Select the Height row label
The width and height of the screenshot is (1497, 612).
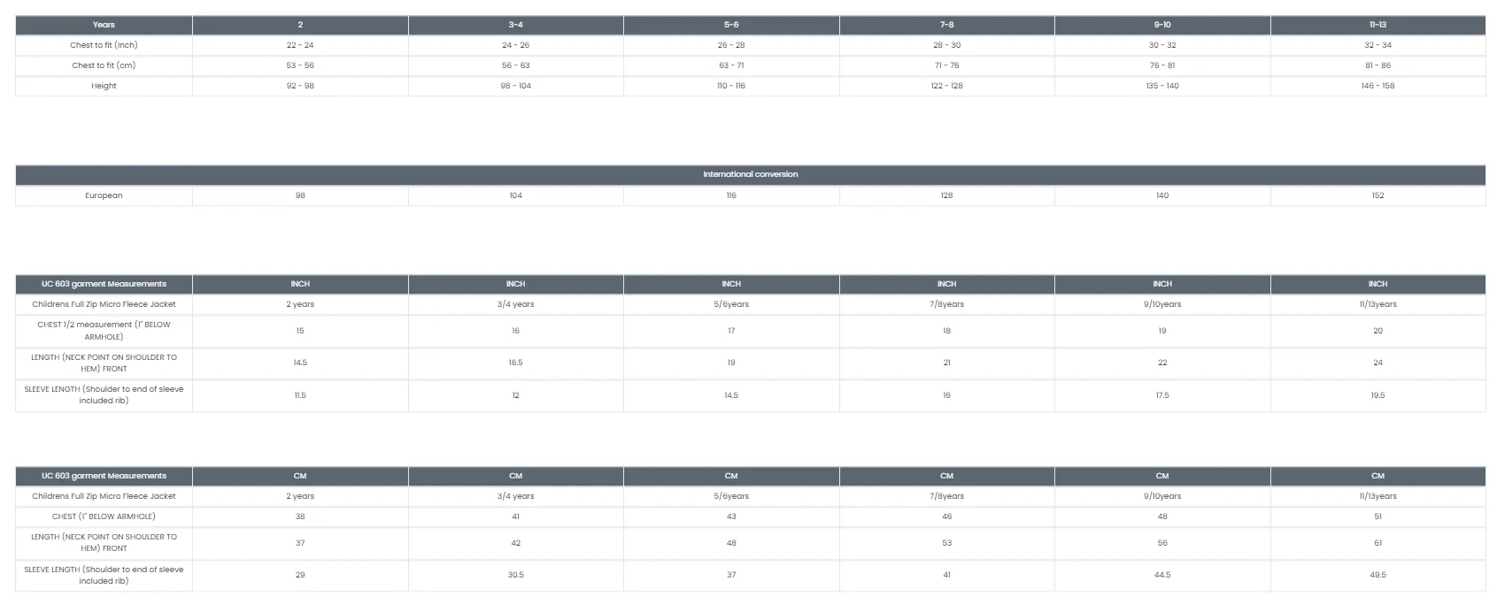pos(104,86)
